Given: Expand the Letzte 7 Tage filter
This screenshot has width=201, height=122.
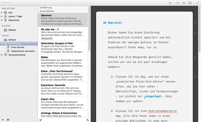Looking at the screenshot, I should 2,16.
